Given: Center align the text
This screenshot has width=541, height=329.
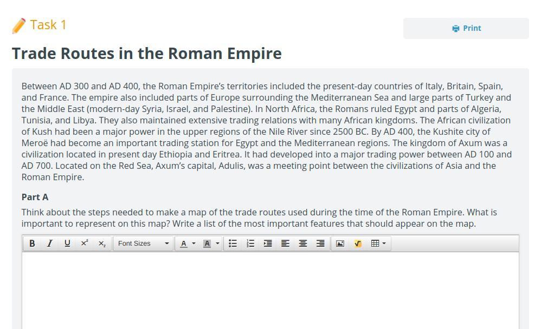Looking at the screenshot, I should [303, 244].
